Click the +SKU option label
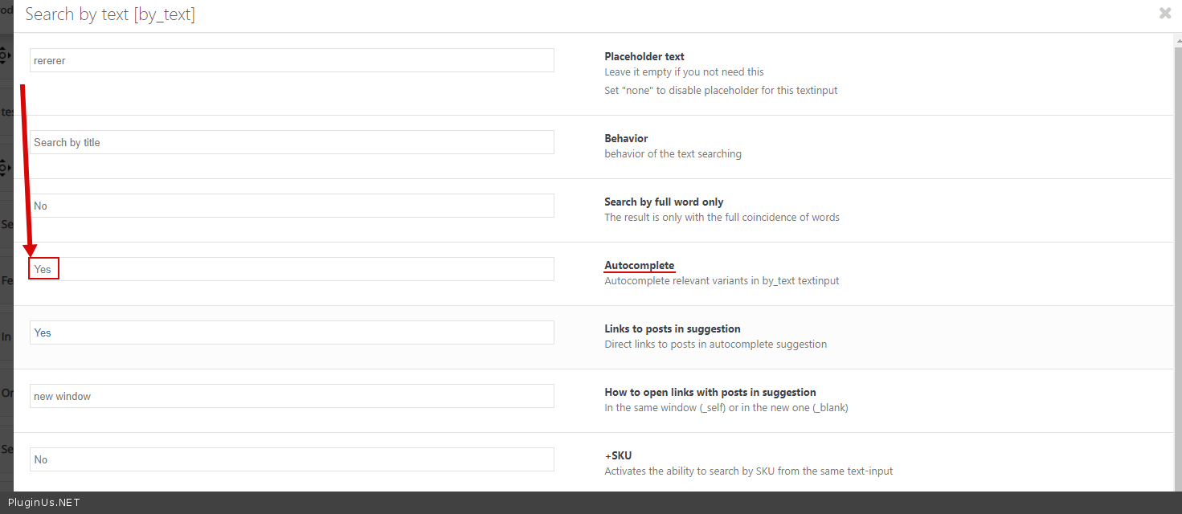The height and width of the screenshot is (514, 1182). [618, 455]
